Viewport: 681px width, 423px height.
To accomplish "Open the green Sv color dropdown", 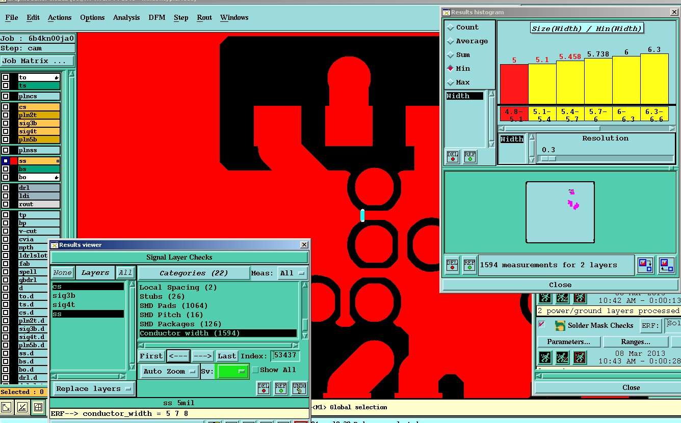I will [x=233, y=371].
